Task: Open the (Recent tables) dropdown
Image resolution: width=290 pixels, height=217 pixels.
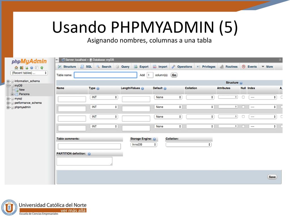Action: pos(29,73)
